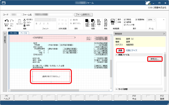Collapse the 項目設定 panel arrow

(164, 34)
